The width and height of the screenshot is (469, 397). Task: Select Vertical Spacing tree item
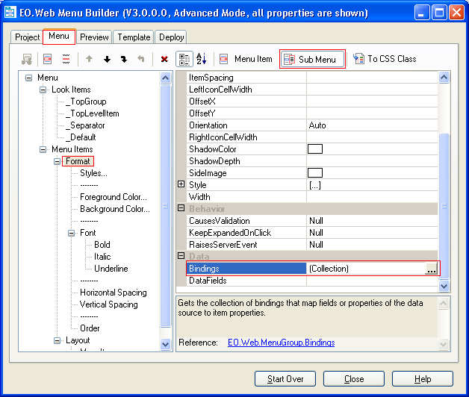[109, 304]
